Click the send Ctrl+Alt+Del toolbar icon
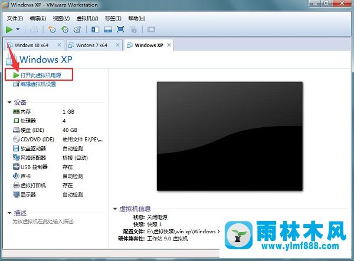This screenshot has height=261, width=354. [x=34, y=29]
